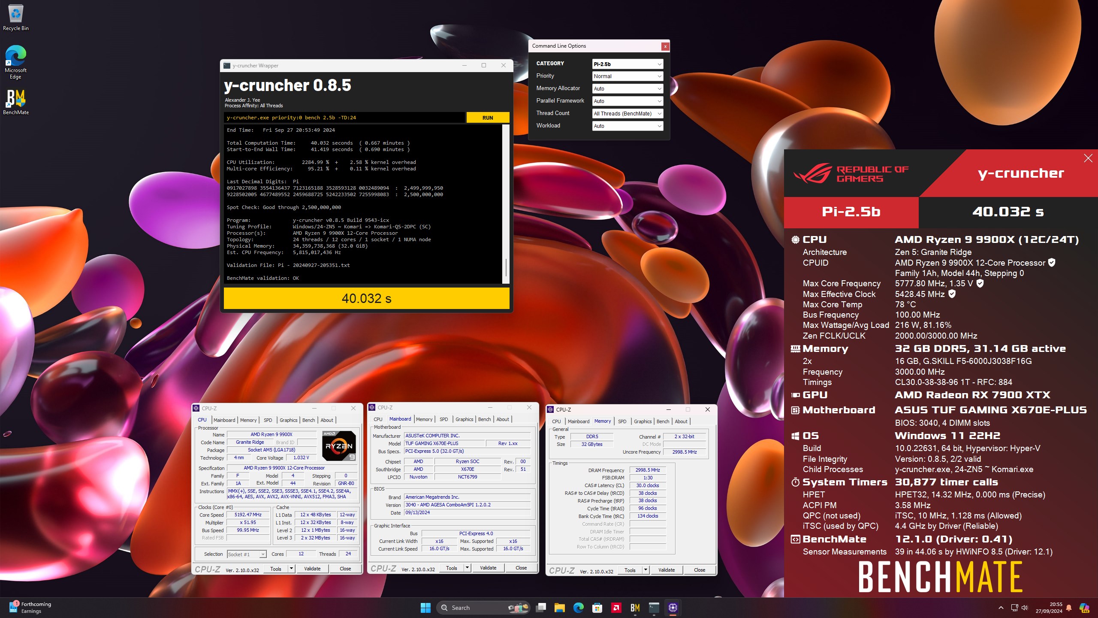Open Microsoft Edge from the taskbar
The image size is (1098, 618).
[579, 608]
